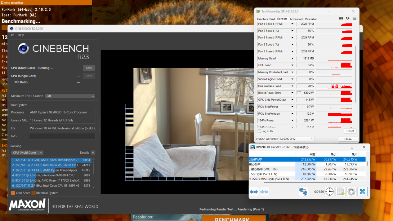
Task: Open CPU (Multi Core) ranking dropdown
Action: [28, 152]
